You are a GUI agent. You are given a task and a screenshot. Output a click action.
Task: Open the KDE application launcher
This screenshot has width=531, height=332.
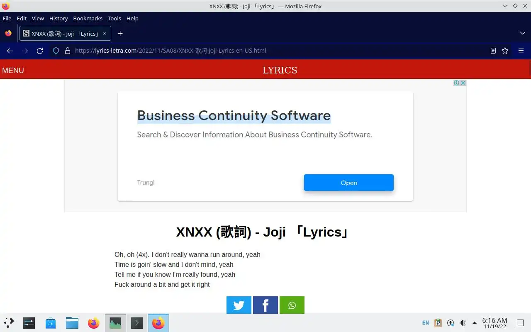click(9, 323)
